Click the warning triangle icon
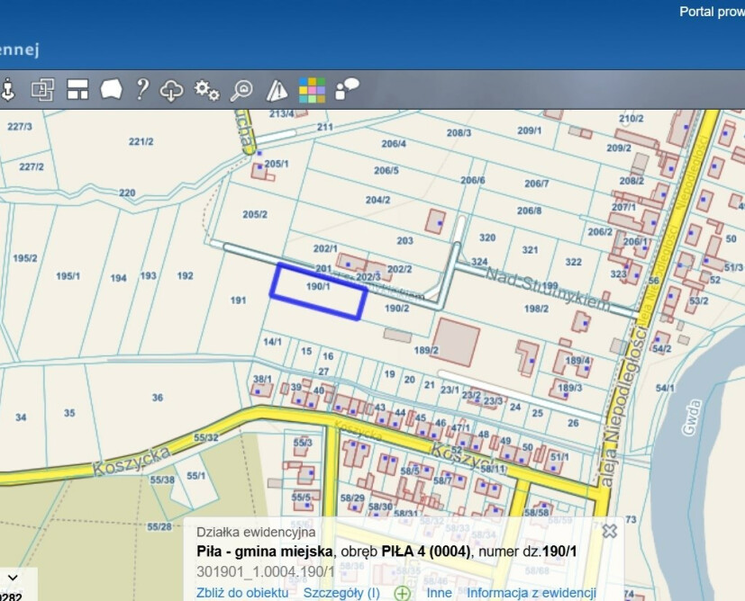This screenshot has height=601, width=745. coord(277,90)
